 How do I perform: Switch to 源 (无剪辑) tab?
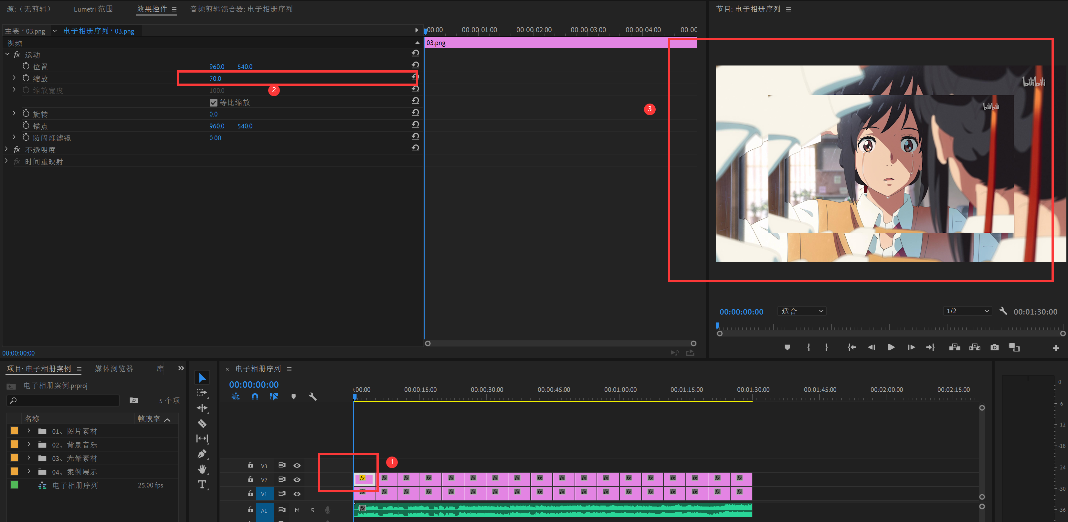point(29,9)
